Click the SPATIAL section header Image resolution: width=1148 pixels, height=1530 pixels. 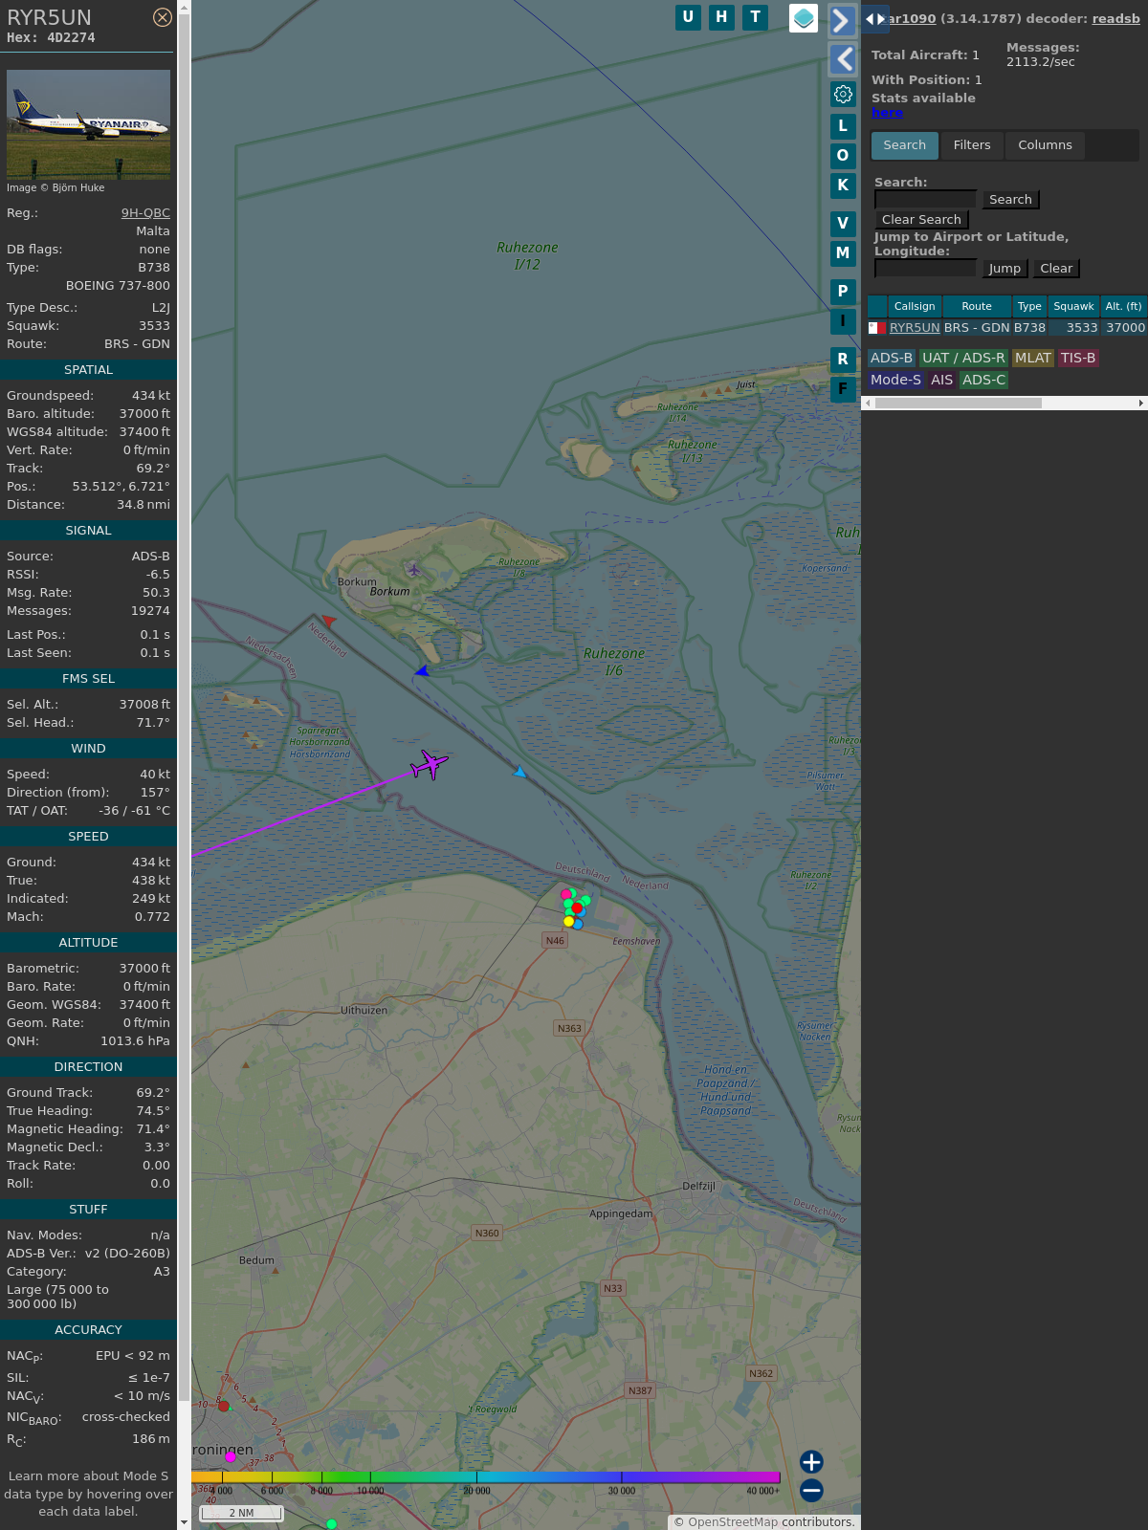pos(88,370)
